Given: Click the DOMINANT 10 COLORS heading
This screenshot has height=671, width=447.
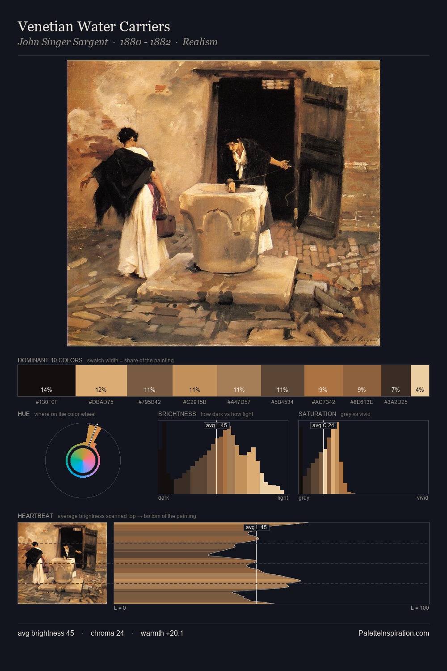Looking at the screenshot, I should pyautogui.click(x=50, y=360).
